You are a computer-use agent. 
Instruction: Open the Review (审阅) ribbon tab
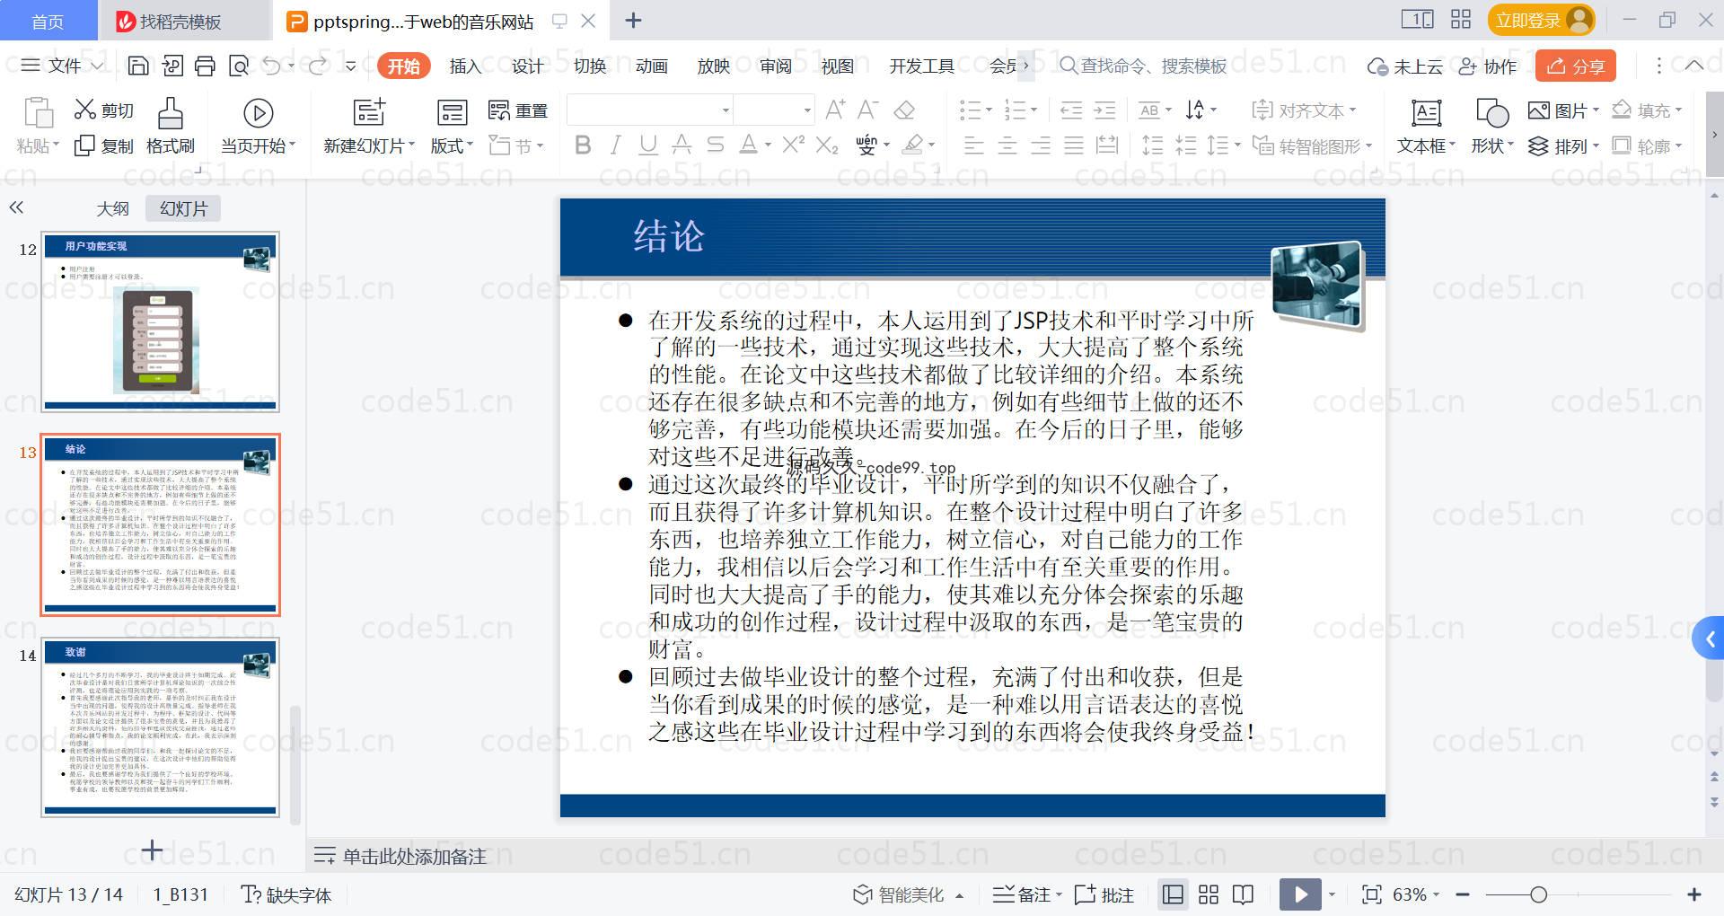point(775,66)
